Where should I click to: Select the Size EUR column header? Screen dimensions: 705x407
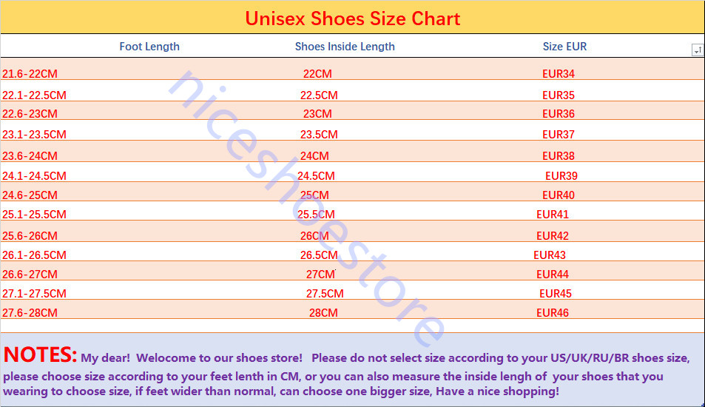(564, 47)
